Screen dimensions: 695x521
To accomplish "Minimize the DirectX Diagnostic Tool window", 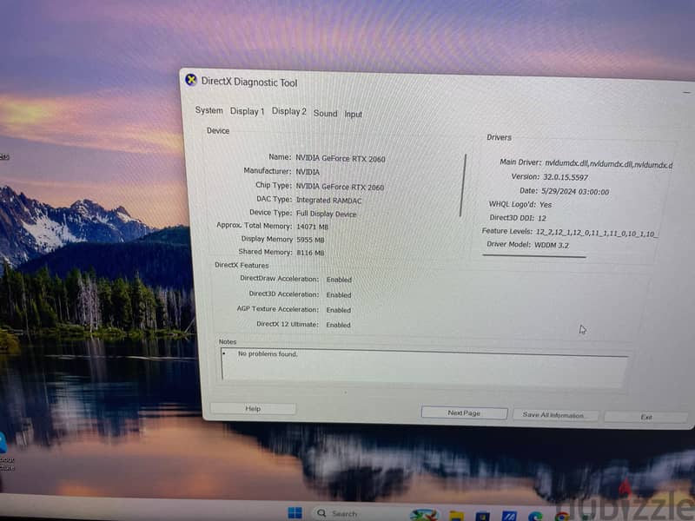I will click(x=686, y=93).
